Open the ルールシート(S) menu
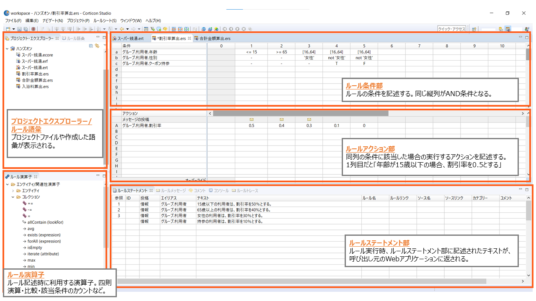The image size is (536, 301). 105,20
